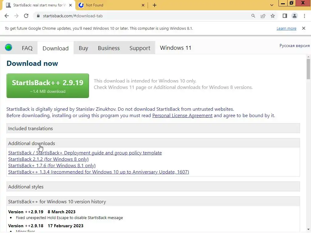
Task: Download StartIsBack++ 1.3.4 for Windows 10
Action: pos(99,172)
